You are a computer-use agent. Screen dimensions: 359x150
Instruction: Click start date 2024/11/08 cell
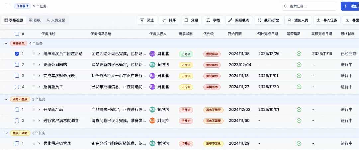239,54
